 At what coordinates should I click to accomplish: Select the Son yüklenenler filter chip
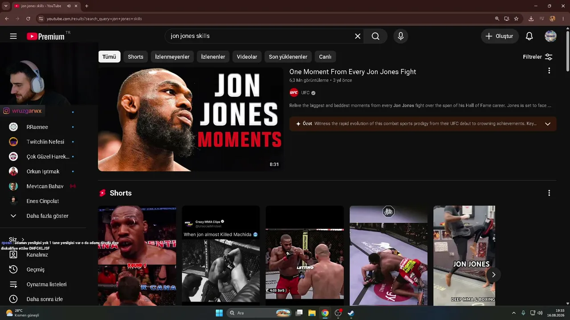[x=288, y=57]
